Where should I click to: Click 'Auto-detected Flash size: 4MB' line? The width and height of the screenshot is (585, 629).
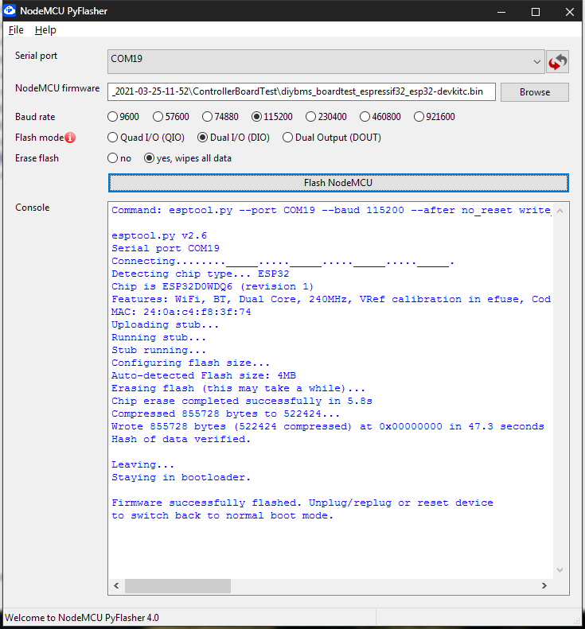pos(204,375)
